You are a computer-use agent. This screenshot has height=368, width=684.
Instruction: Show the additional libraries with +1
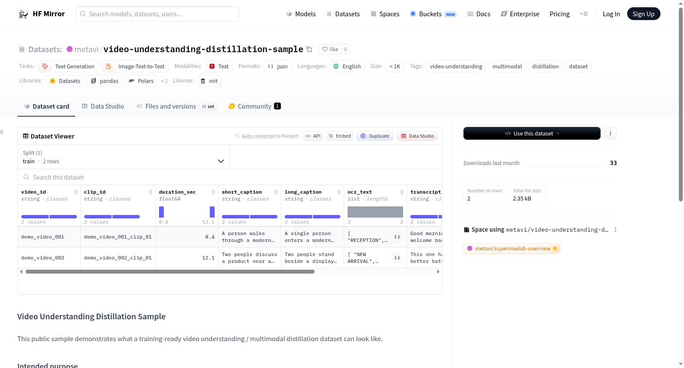pos(164,81)
